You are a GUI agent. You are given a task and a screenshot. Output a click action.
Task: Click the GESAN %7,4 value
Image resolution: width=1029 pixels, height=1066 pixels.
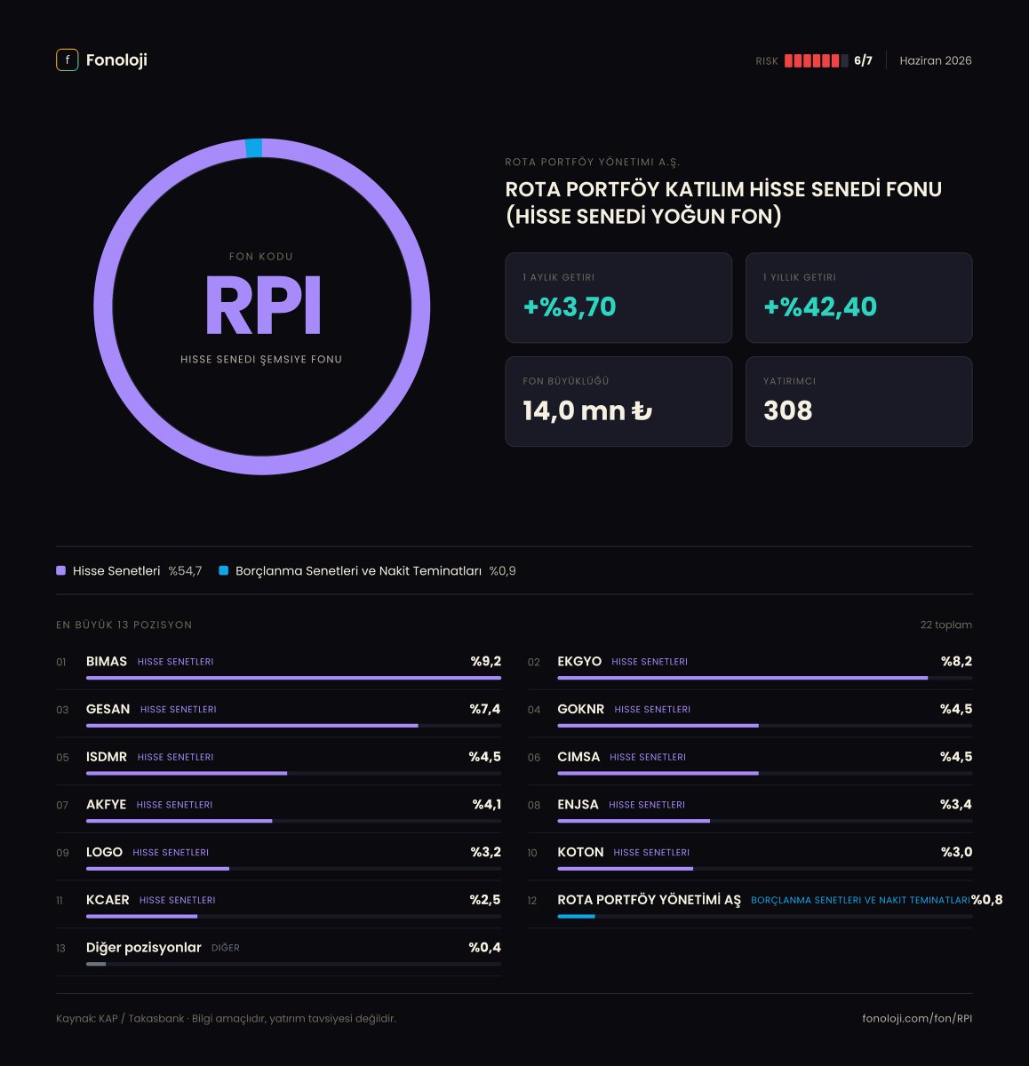485,709
